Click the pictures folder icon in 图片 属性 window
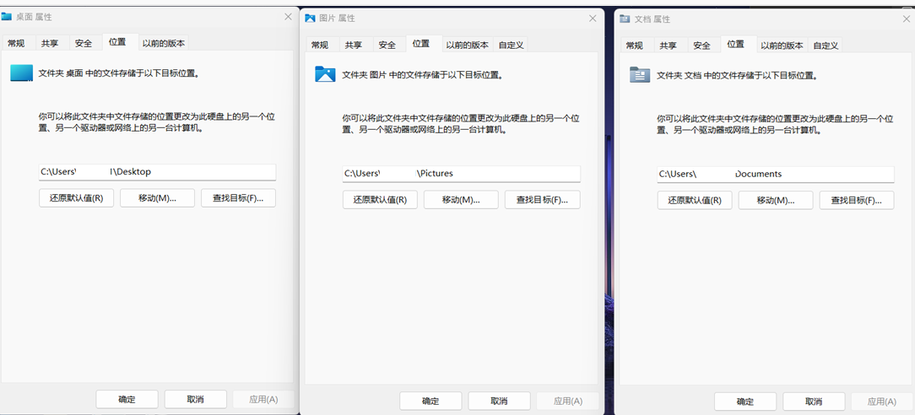The width and height of the screenshot is (915, 415). tap(325, 74)
